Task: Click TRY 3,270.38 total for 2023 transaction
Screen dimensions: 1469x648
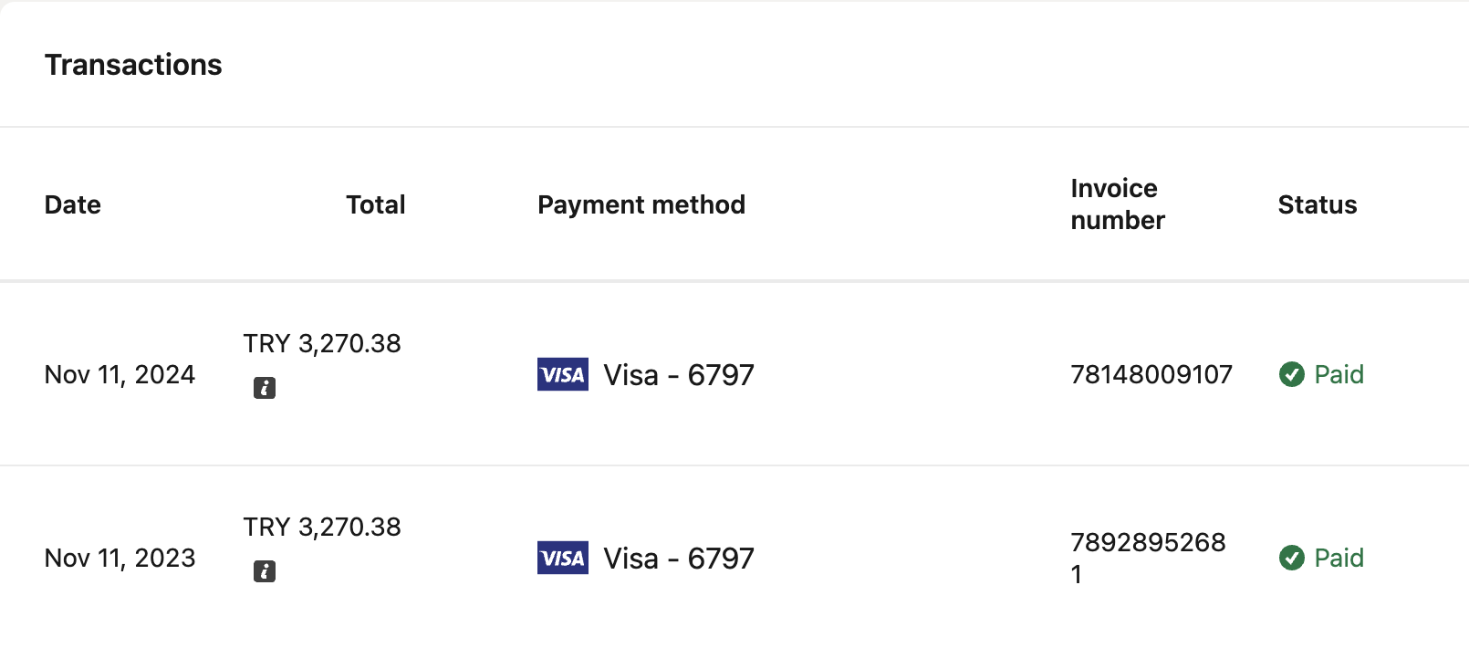Action: (x=321, y=527)
